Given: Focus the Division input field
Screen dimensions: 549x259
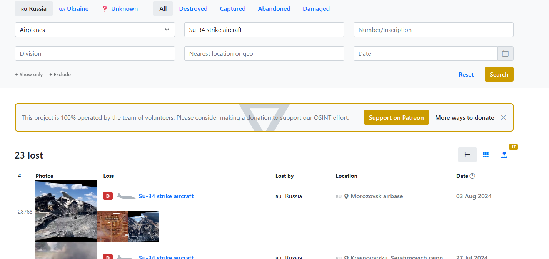Looking at the screenshot, I should coord(95,53).
